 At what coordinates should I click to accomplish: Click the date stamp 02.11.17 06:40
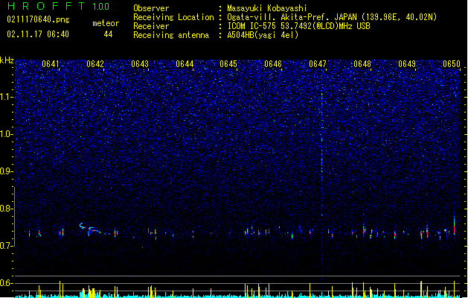[x=38, y=34]
